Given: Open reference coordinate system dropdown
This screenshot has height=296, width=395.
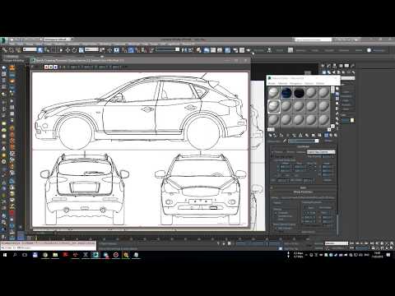Looking at the screenshot, I should pos(91,49).
